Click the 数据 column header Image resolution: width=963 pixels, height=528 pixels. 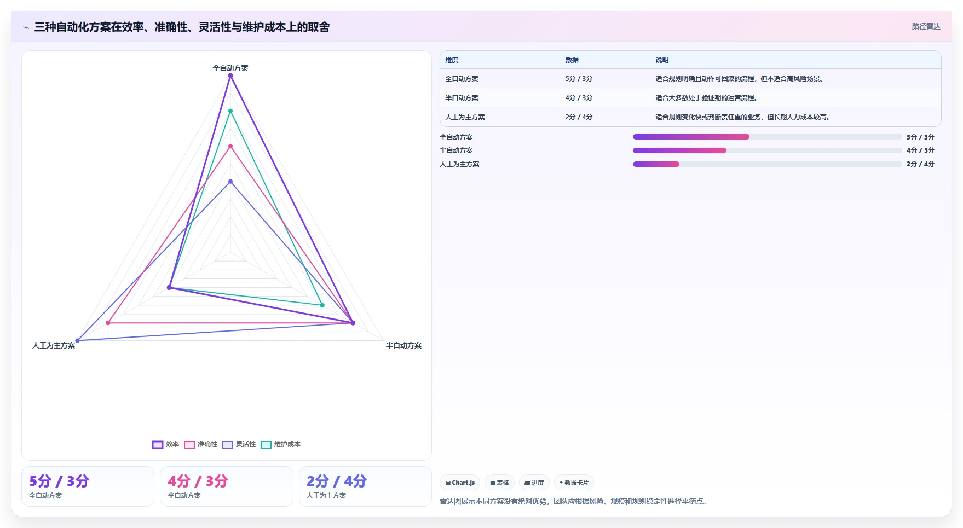[x=572, y=60]
